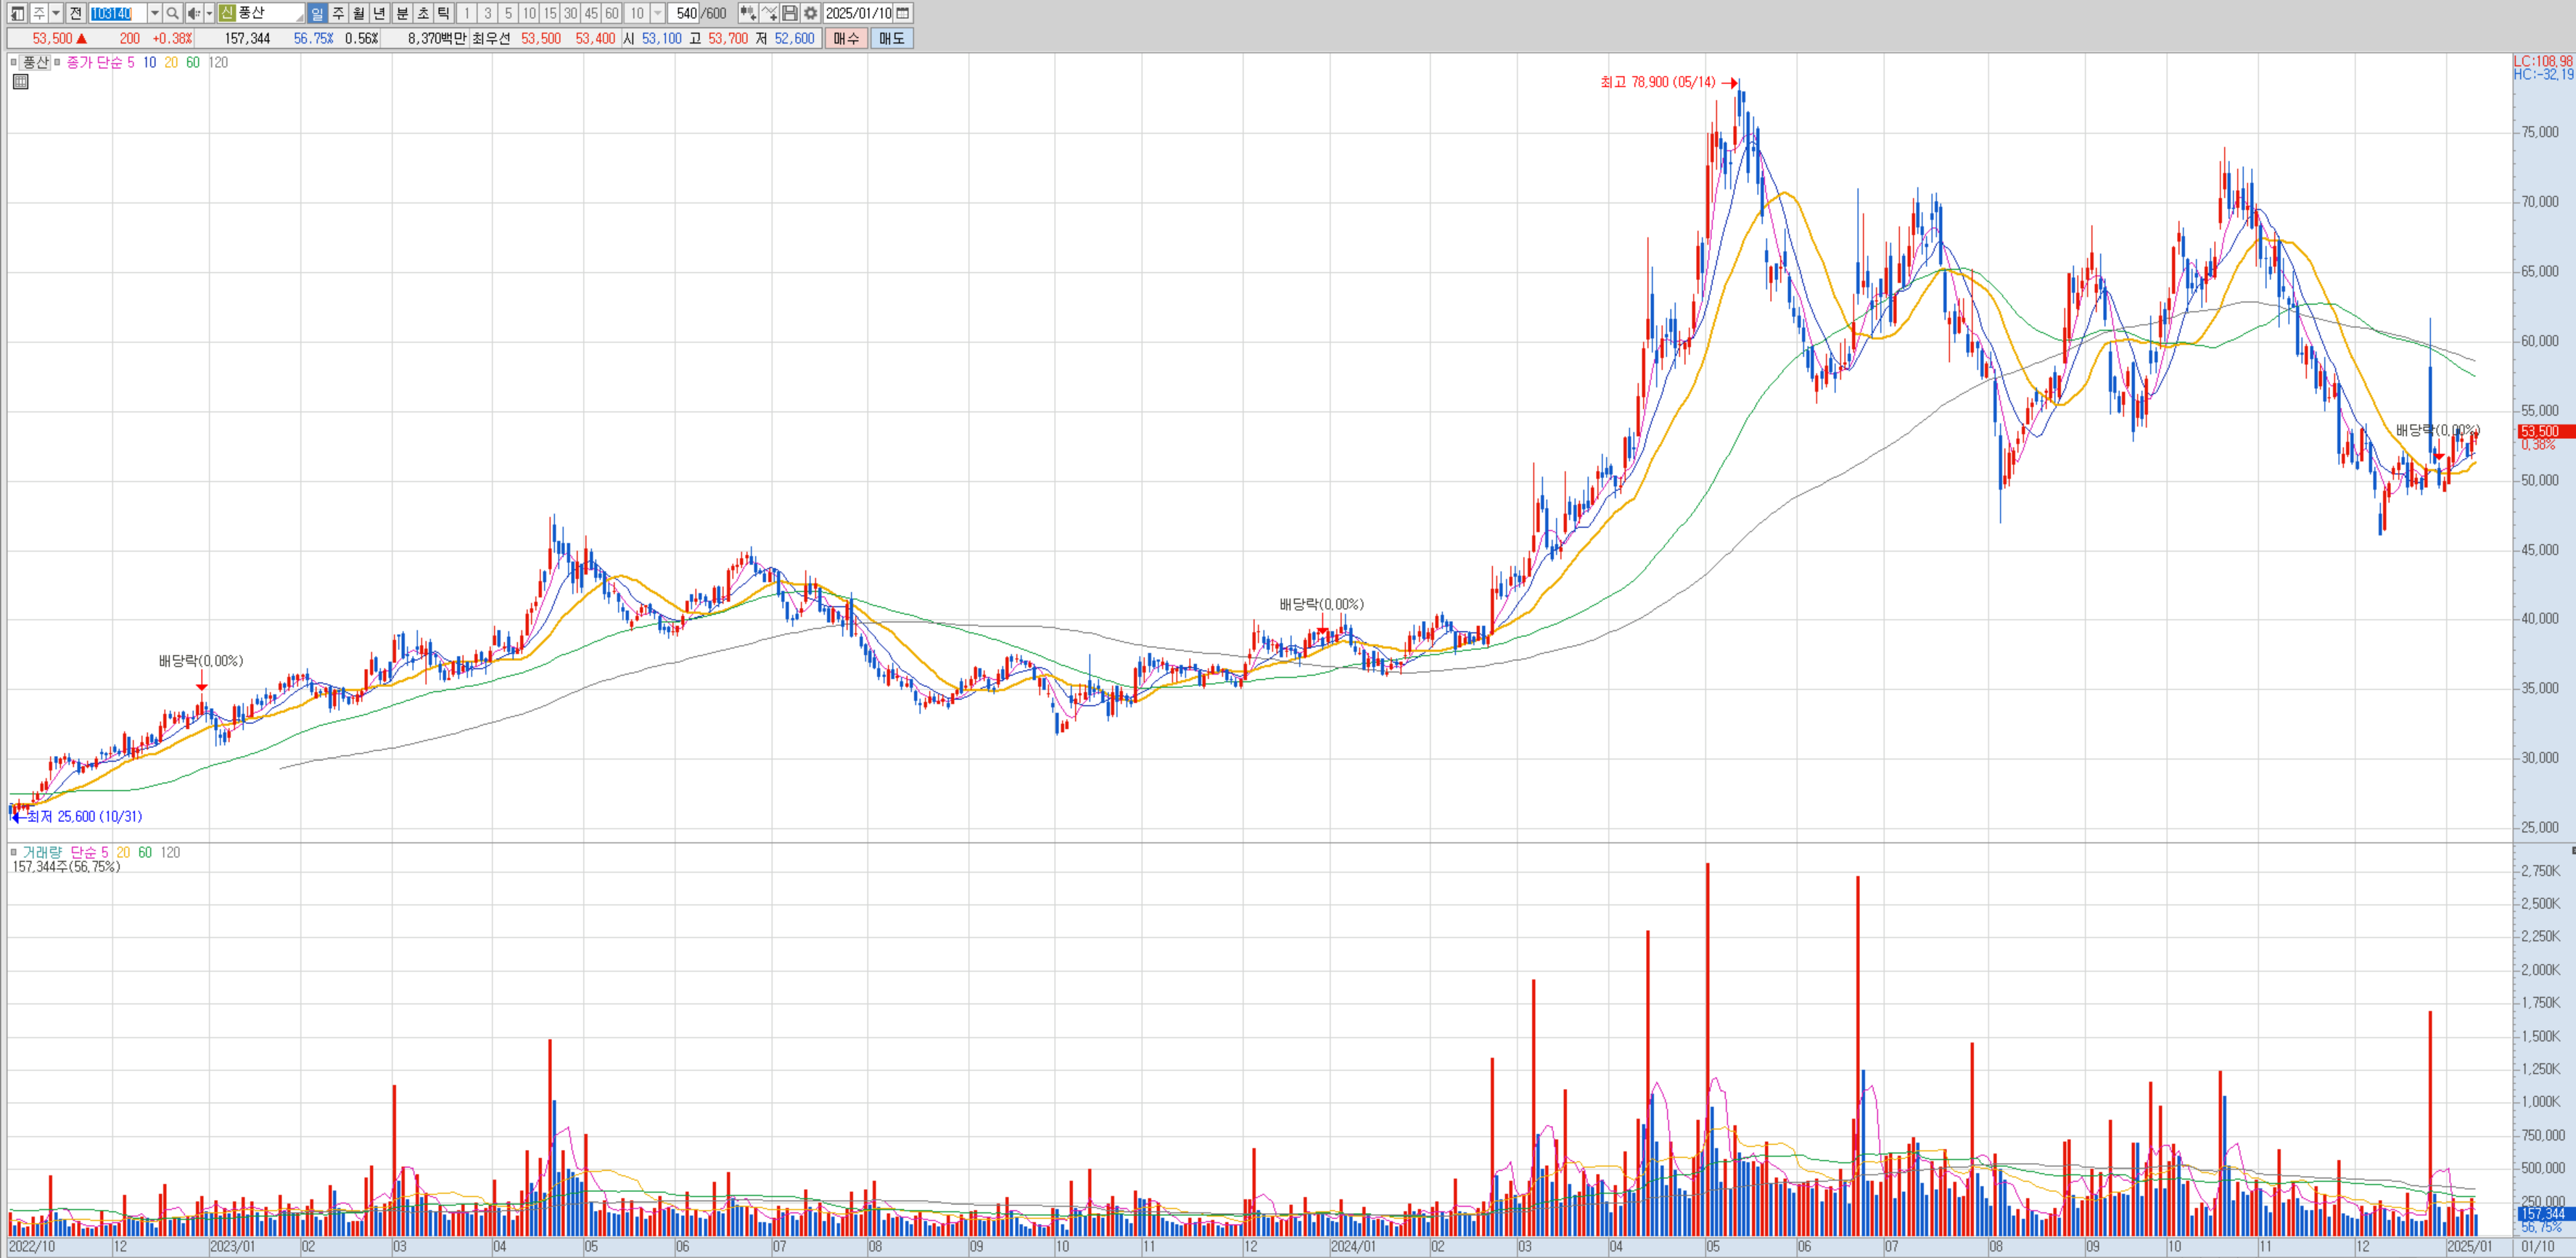
Task: Toggle the small box beside 종가 단순
Action: [x=58, y=62]
